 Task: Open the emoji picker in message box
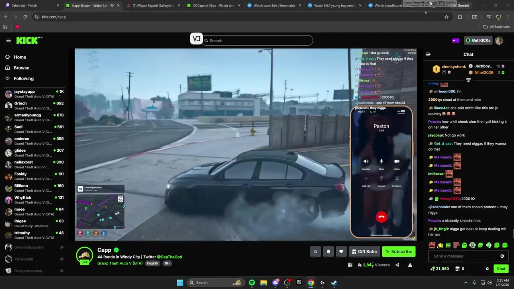coord(502,256)
